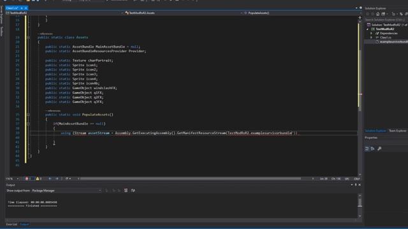408x229 pixels.
Task: Select the Solution 'TestModRoR2' root node
Action: pos(387,25)
